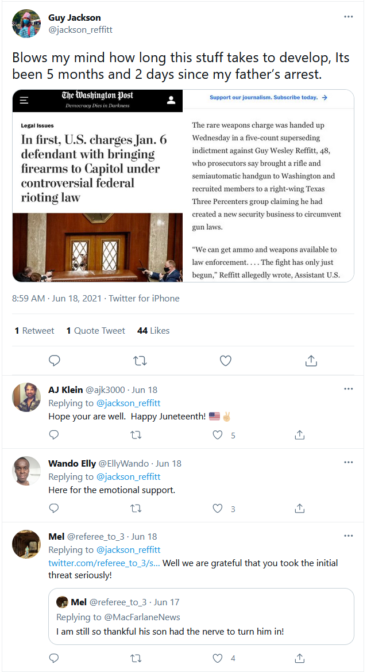Open Mel's quoted tweet about @MacFarlaneNews
This screenshot has width=367, height=672.
[x=201, y=616]
